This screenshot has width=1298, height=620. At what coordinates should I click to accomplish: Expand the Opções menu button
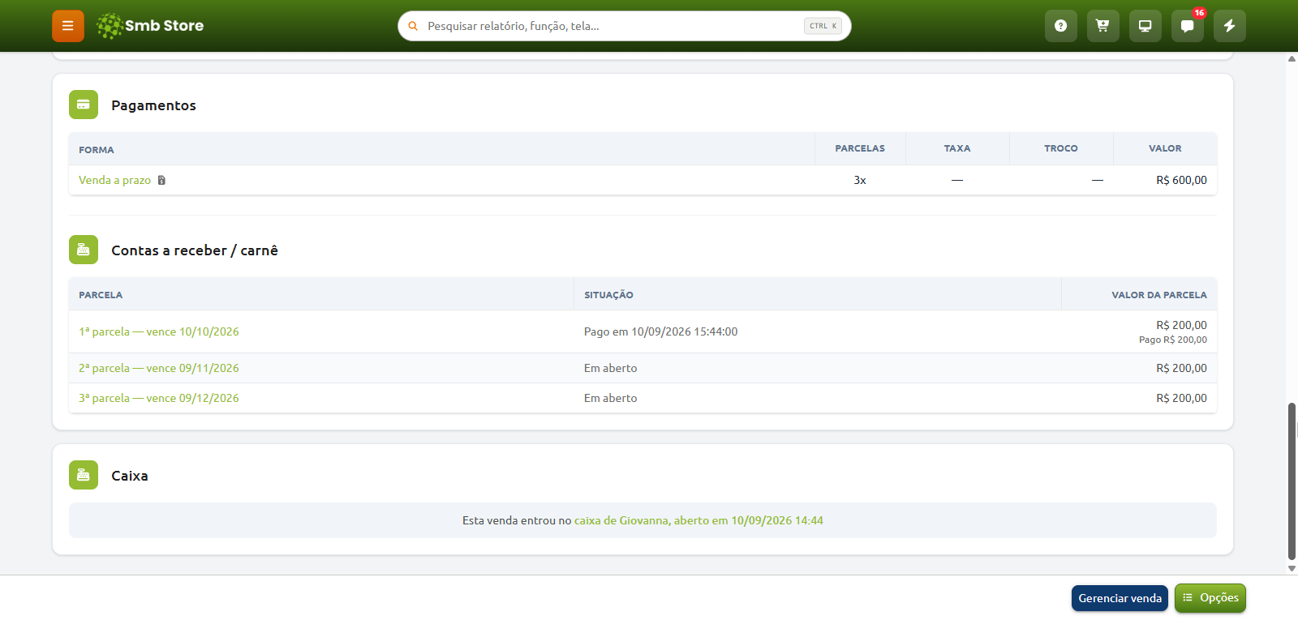point(1210,598)
